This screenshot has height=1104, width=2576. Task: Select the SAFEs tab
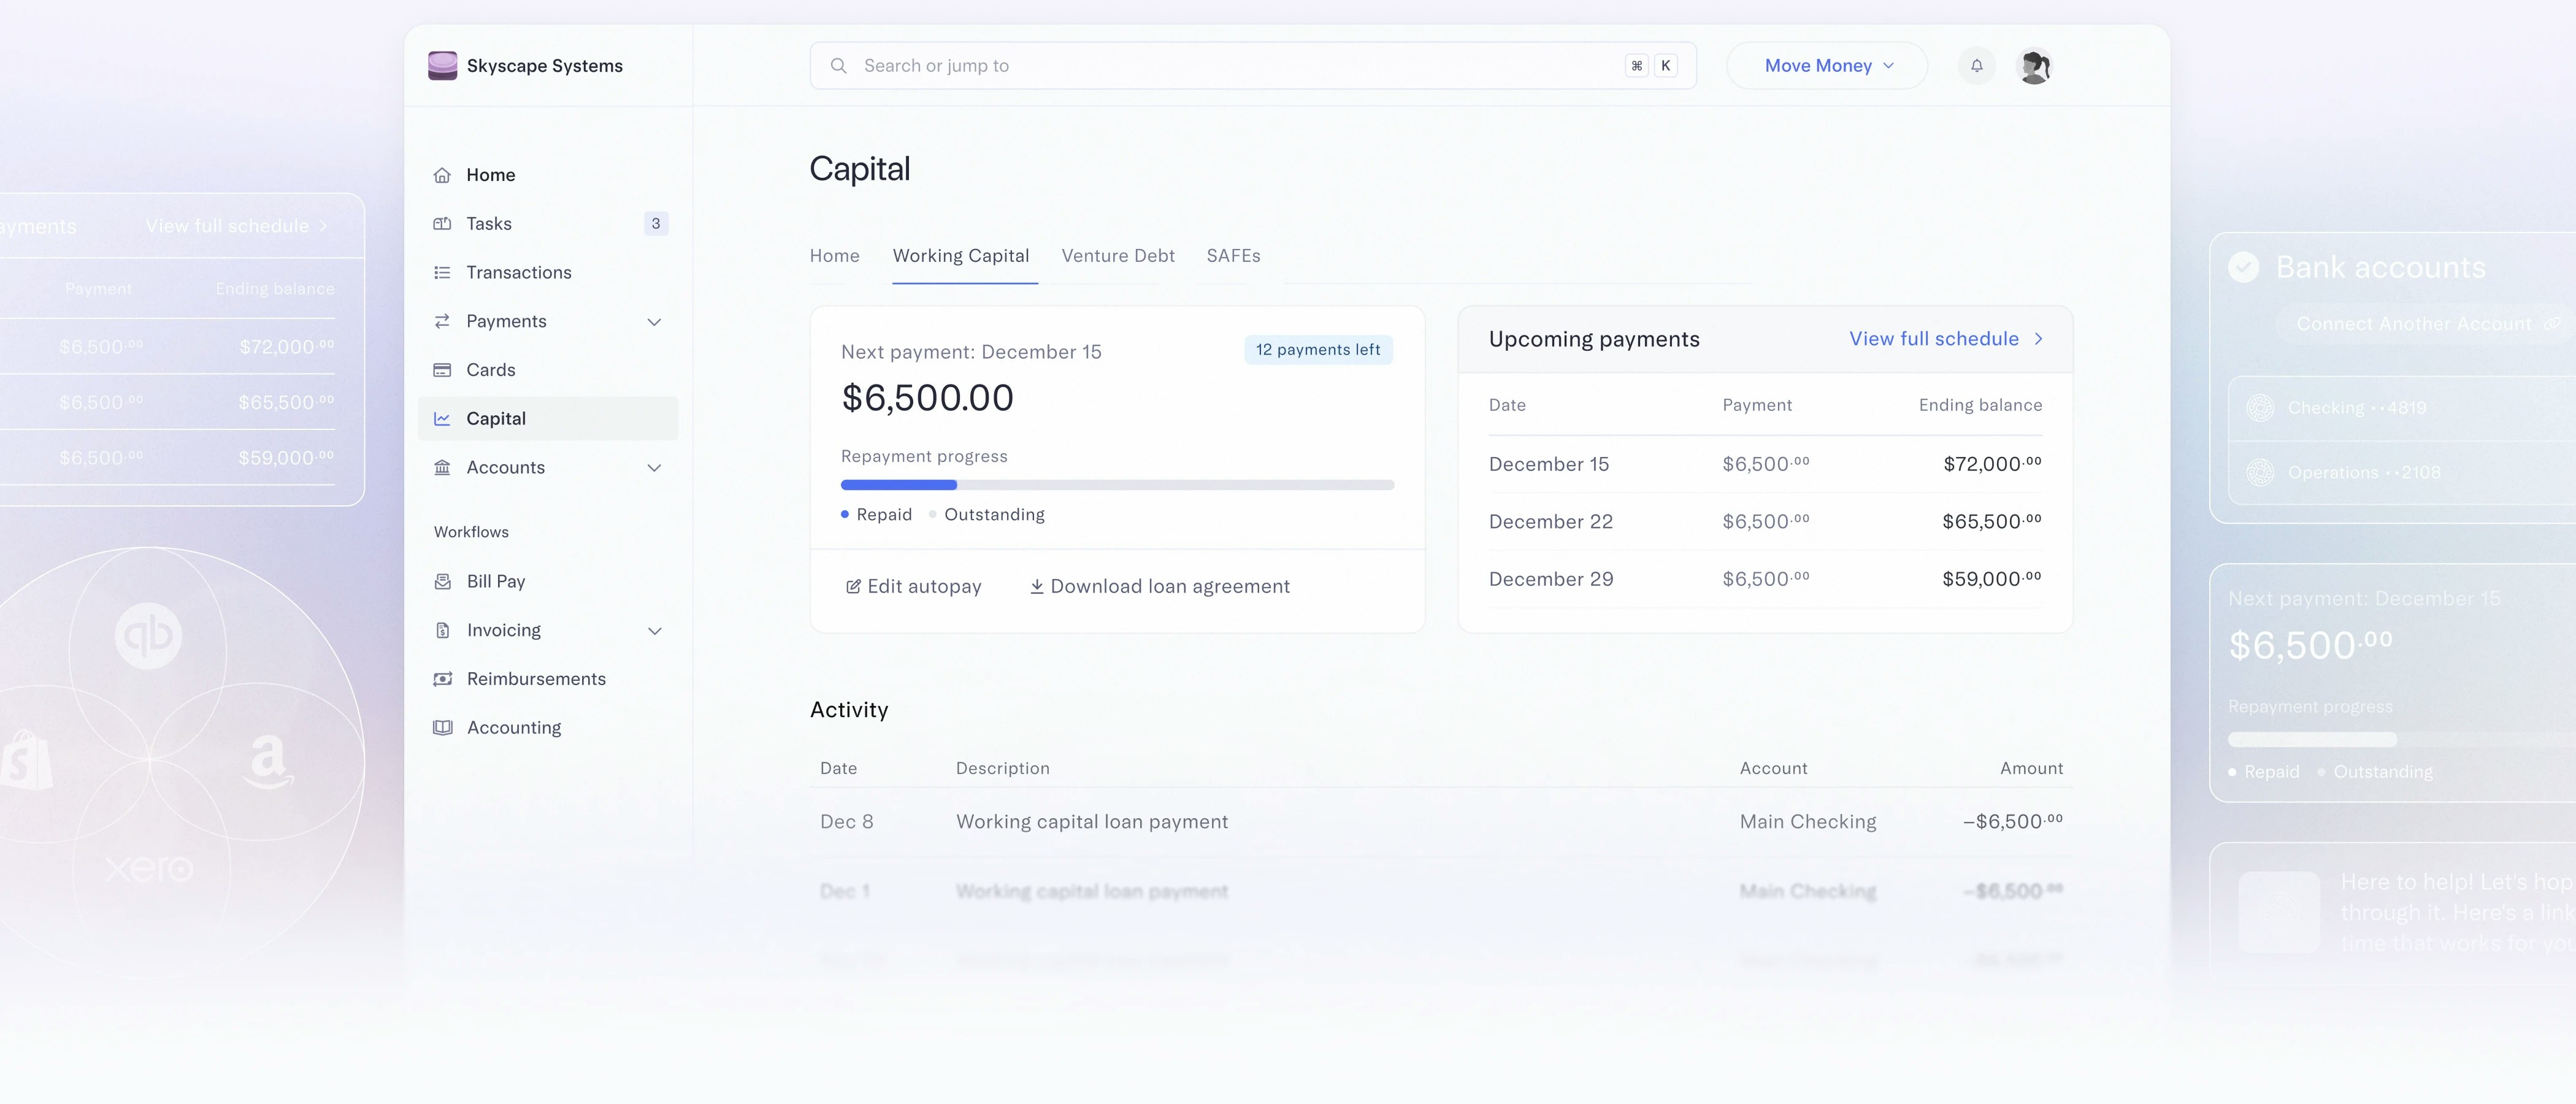1233,256
